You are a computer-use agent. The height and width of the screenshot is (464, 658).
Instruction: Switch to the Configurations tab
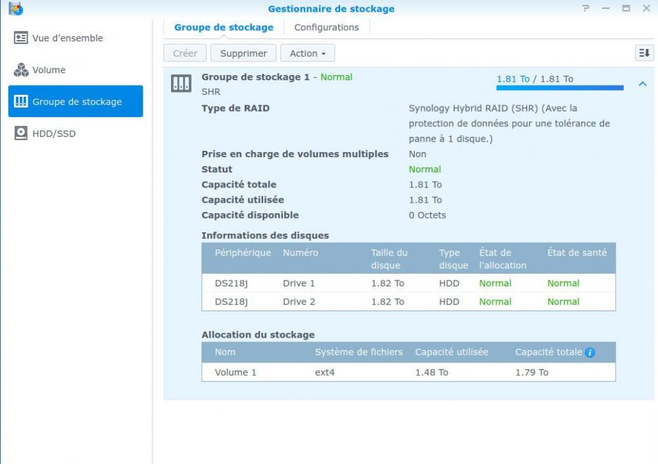click(326, 28)
